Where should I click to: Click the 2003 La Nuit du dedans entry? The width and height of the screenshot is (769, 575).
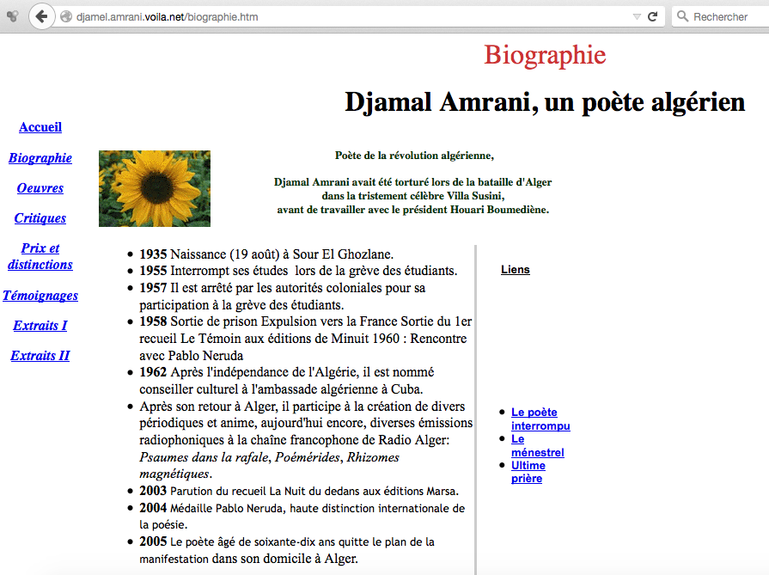click(x=299, y=491)
